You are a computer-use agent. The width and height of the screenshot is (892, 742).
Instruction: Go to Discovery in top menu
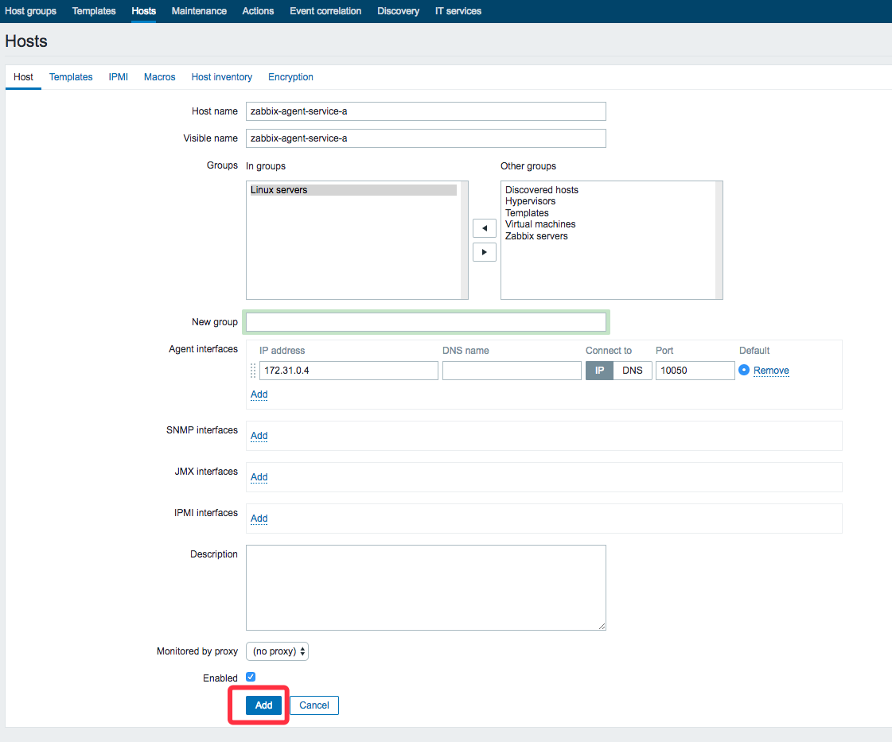click(398, 11)
